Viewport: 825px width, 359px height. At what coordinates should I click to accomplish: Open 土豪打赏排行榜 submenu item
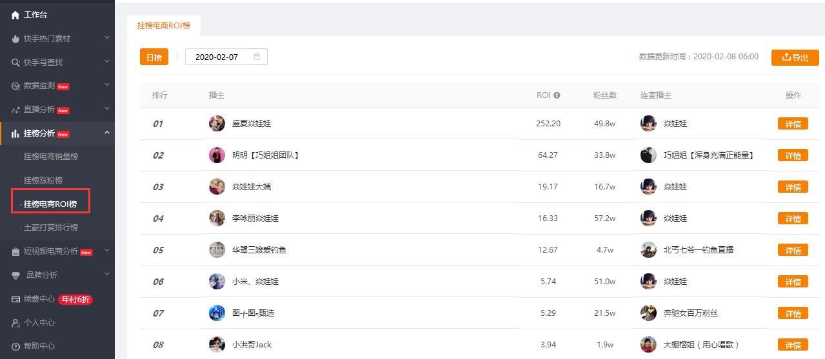tap(50, 228)
